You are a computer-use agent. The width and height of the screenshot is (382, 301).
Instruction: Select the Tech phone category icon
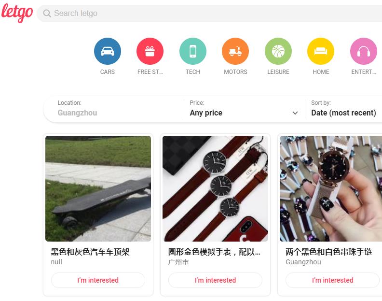tap(193, 51)
